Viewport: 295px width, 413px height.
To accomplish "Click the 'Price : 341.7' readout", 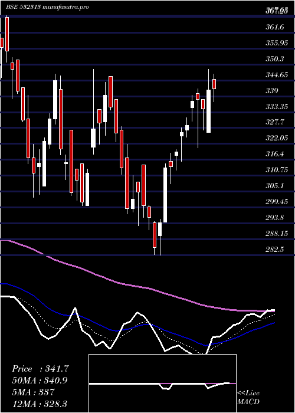I will [41, 369].
